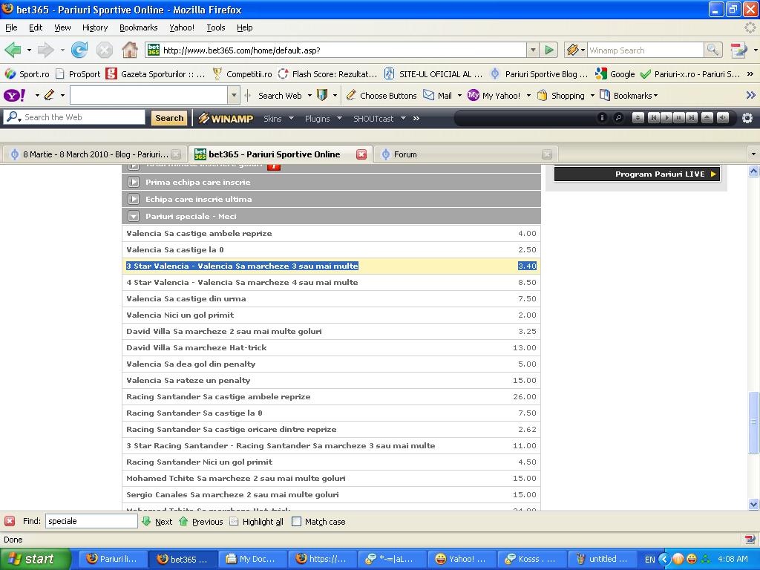The height and width of the screenshot is (570, 760).
Task: Click the Choose Buttons toolbar item
Action: click(x=381, y=96)
